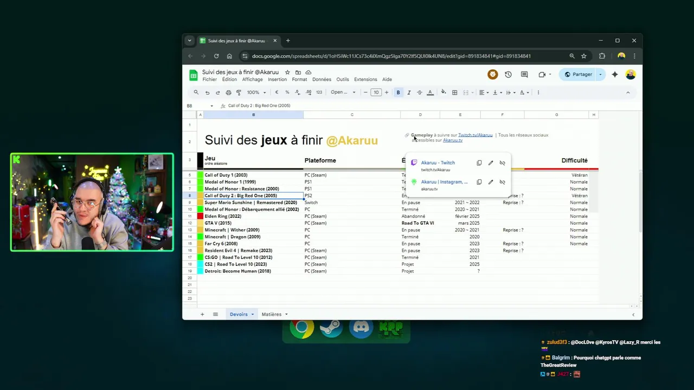Copy the Akaruu Instagram link
694x390 pixels.
click(x=479, y=182)
